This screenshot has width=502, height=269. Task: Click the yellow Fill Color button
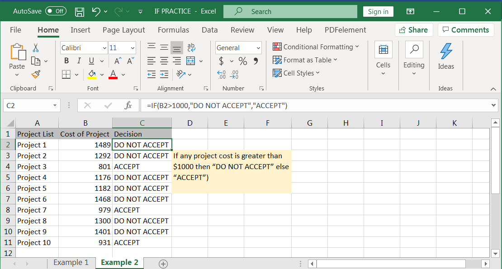click(x=92, y=75)
